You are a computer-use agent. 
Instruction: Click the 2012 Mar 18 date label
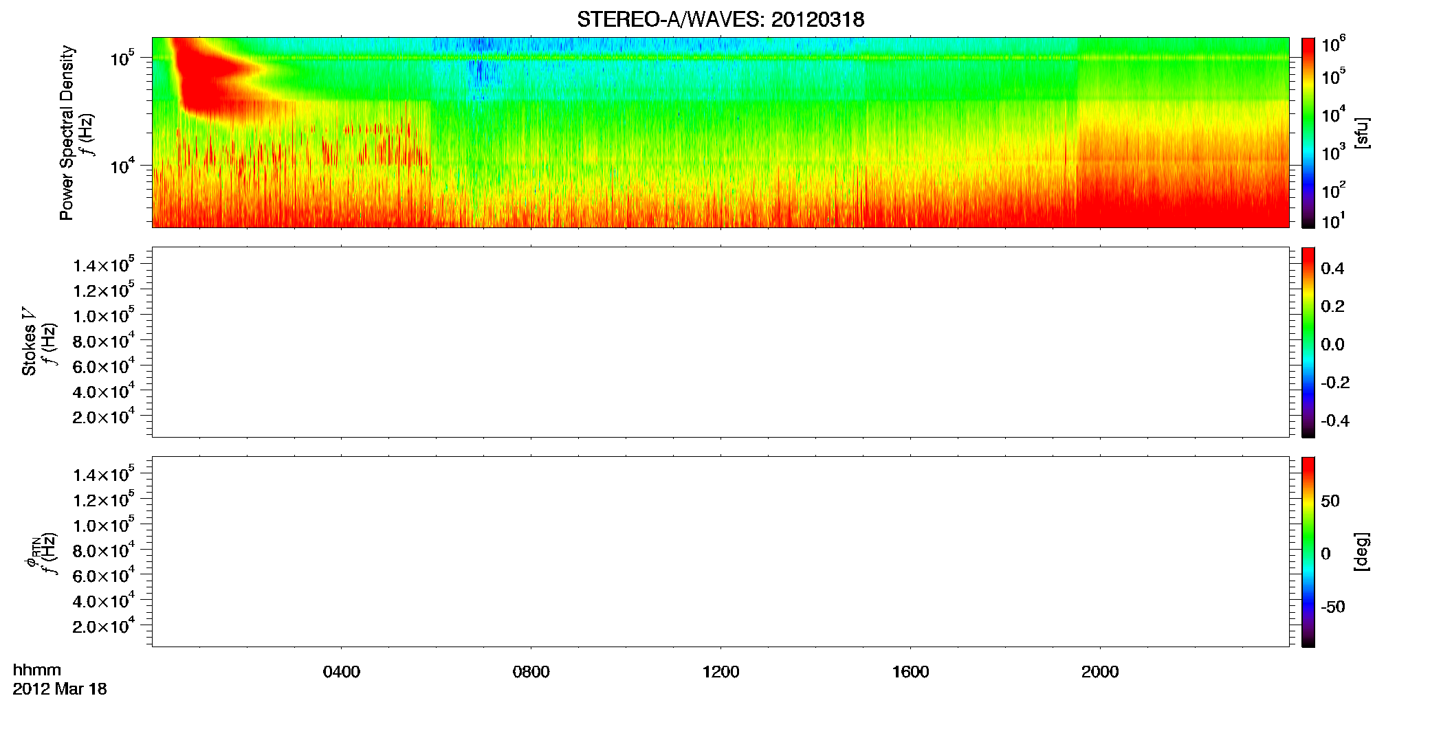[60, 689]
